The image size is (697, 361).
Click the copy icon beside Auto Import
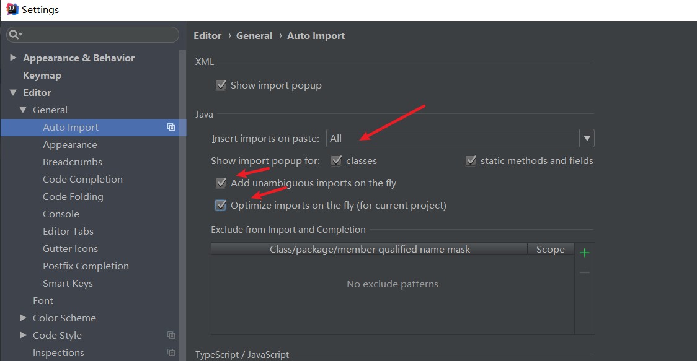tap(171, 128)
